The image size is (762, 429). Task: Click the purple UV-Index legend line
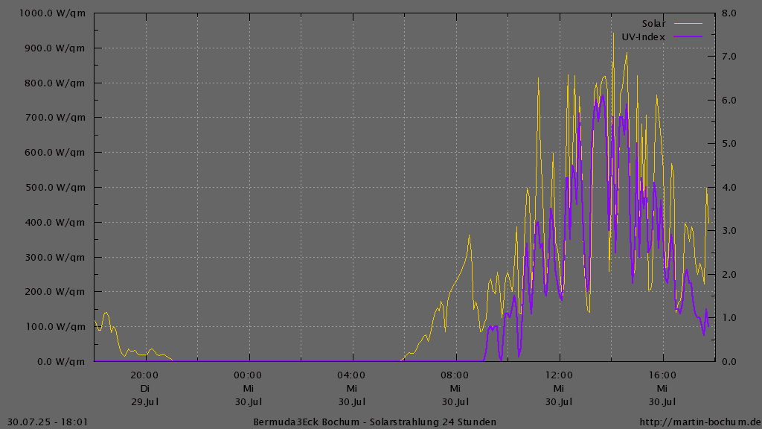(x=688, y=36)
